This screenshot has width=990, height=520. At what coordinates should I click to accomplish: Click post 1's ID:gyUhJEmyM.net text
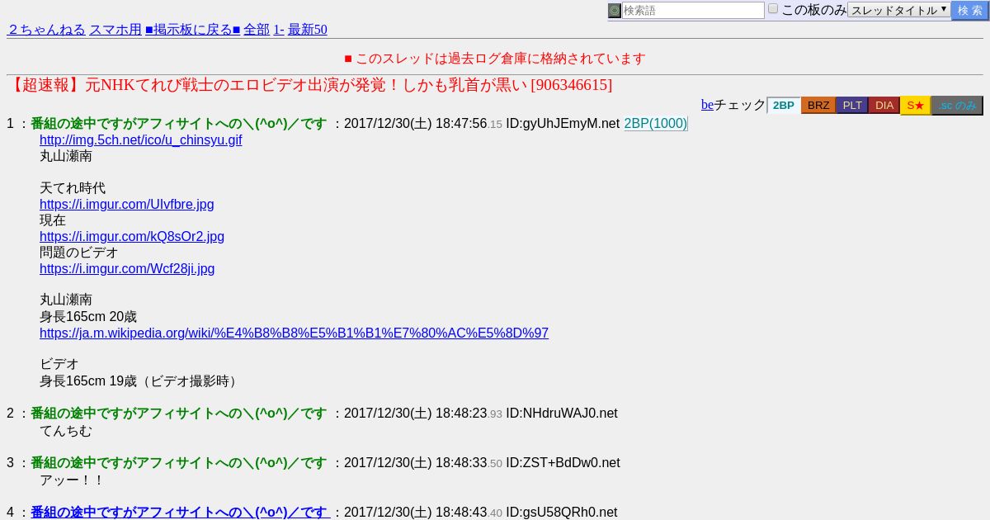[563, 124]
